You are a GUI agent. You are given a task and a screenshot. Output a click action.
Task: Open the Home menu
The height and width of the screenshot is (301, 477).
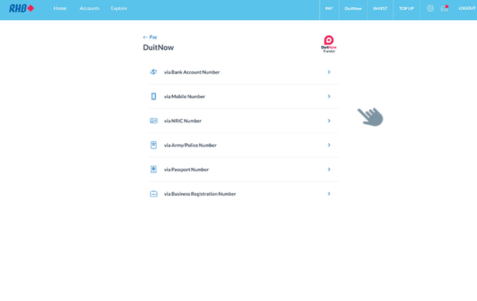pyautogui.click(x=60, y=9)
